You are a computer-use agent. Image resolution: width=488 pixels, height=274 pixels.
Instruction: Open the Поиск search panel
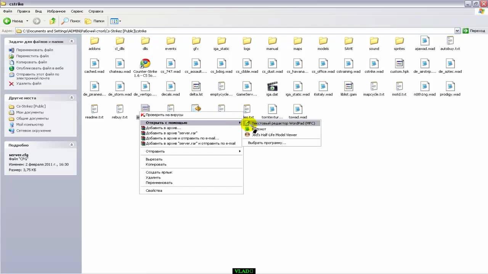pyautogui.click(x=71, y=21)
